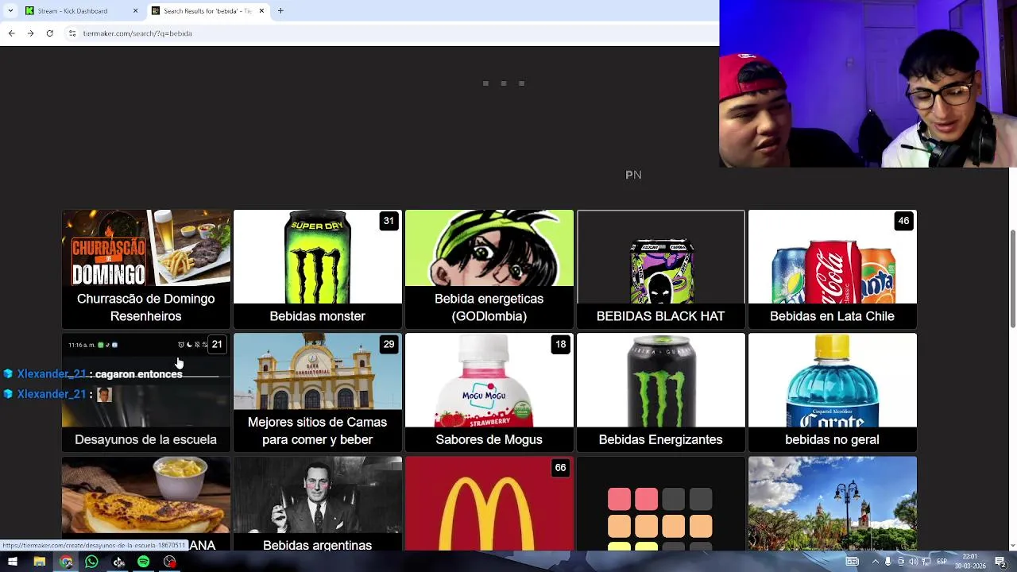Click the streamer webcam overlay

pyautogui.click(x=868, y=83)
